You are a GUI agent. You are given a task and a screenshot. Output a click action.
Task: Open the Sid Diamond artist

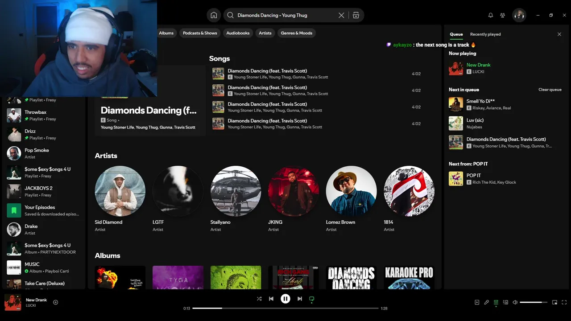pyautogui.click(x=120, y=199)
